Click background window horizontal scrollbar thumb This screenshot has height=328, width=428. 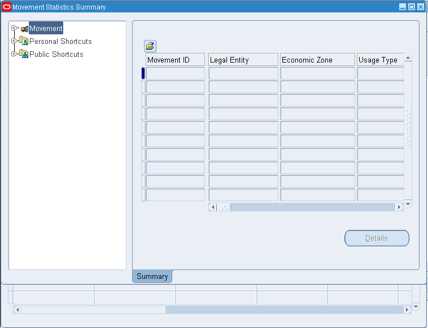coord(93,310)
